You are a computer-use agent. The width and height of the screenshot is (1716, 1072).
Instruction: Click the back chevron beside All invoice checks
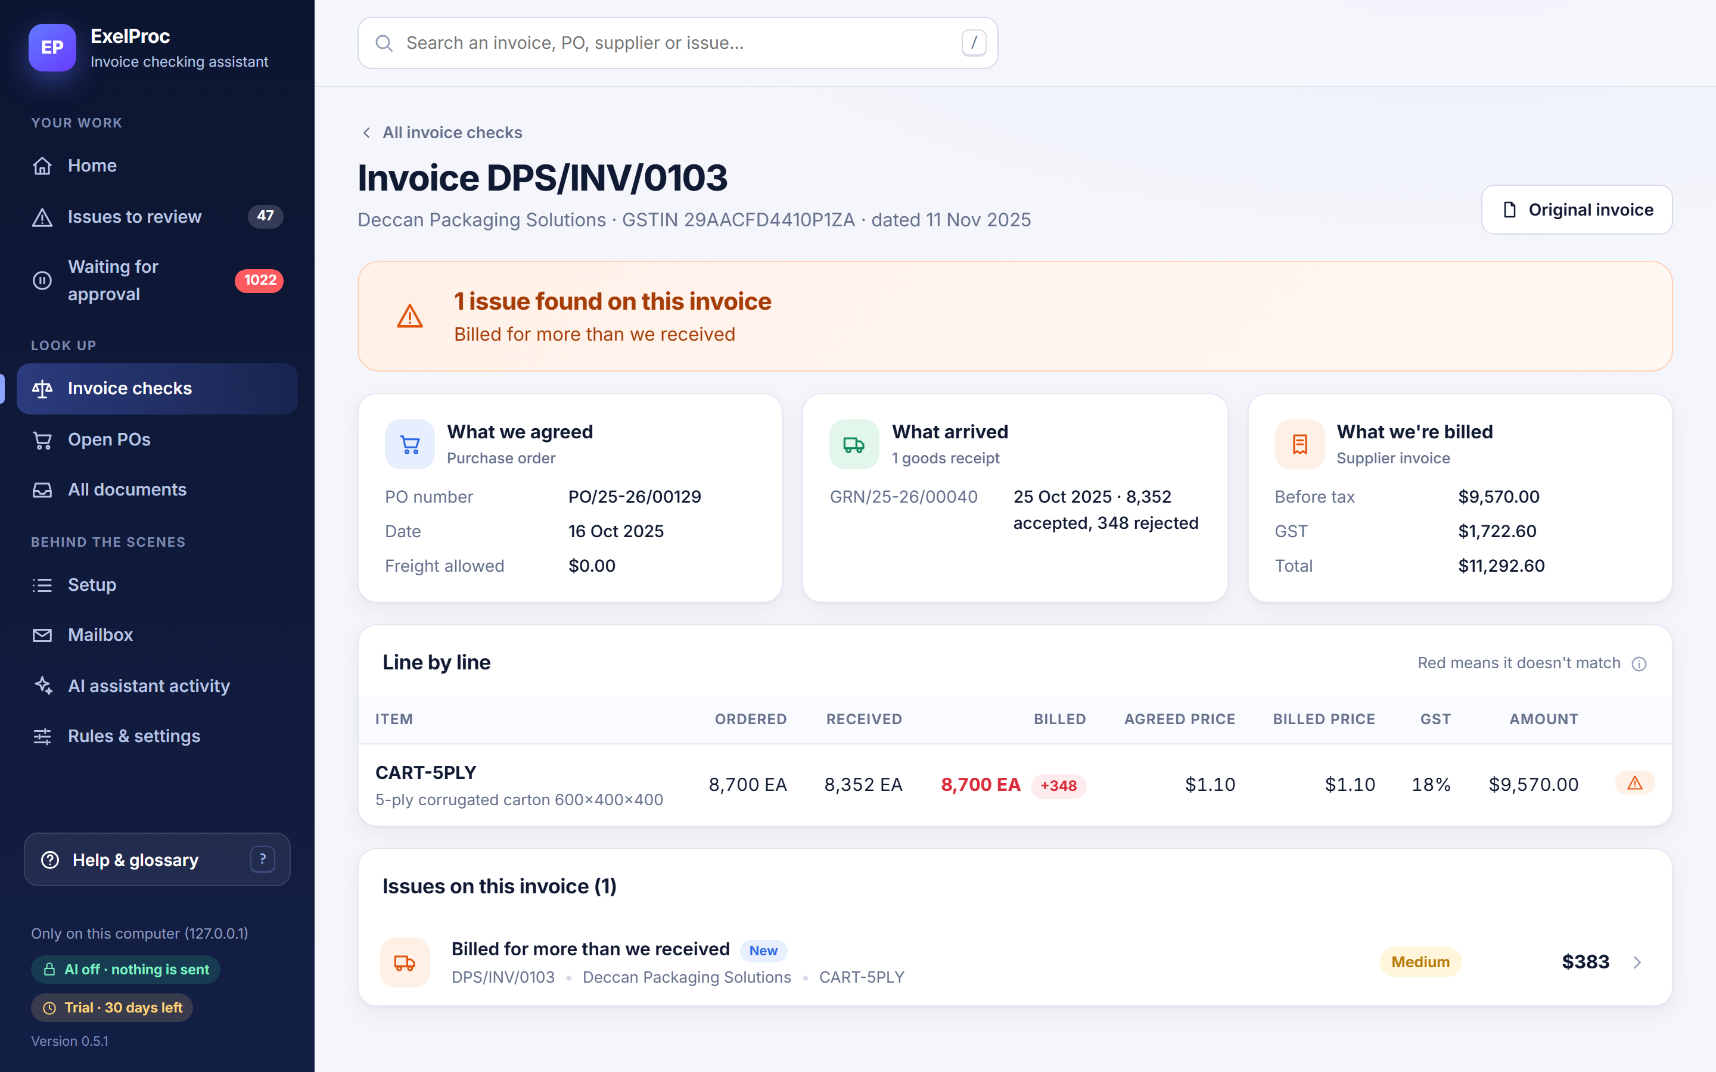click(x=366, y=133)
